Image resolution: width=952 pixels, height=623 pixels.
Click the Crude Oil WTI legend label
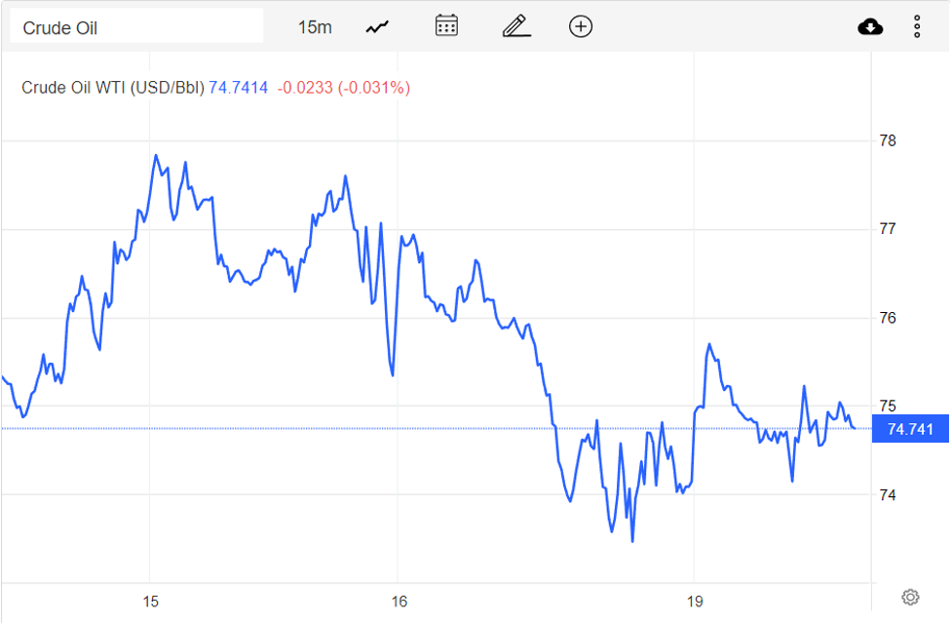click(x=113, y=88)
